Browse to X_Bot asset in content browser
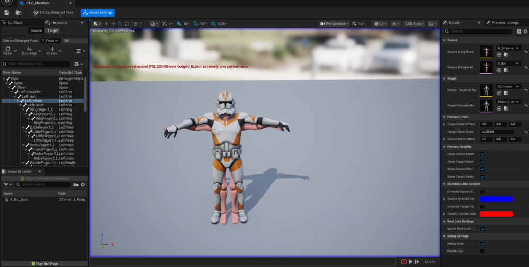The height and width of the screenshot is (267, 529). tap(506, 70)
